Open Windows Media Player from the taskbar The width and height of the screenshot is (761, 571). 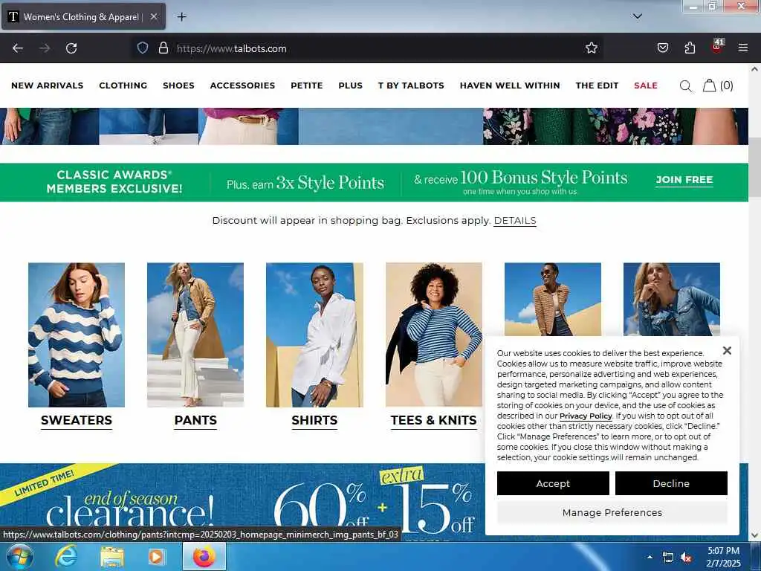[156, 557]
